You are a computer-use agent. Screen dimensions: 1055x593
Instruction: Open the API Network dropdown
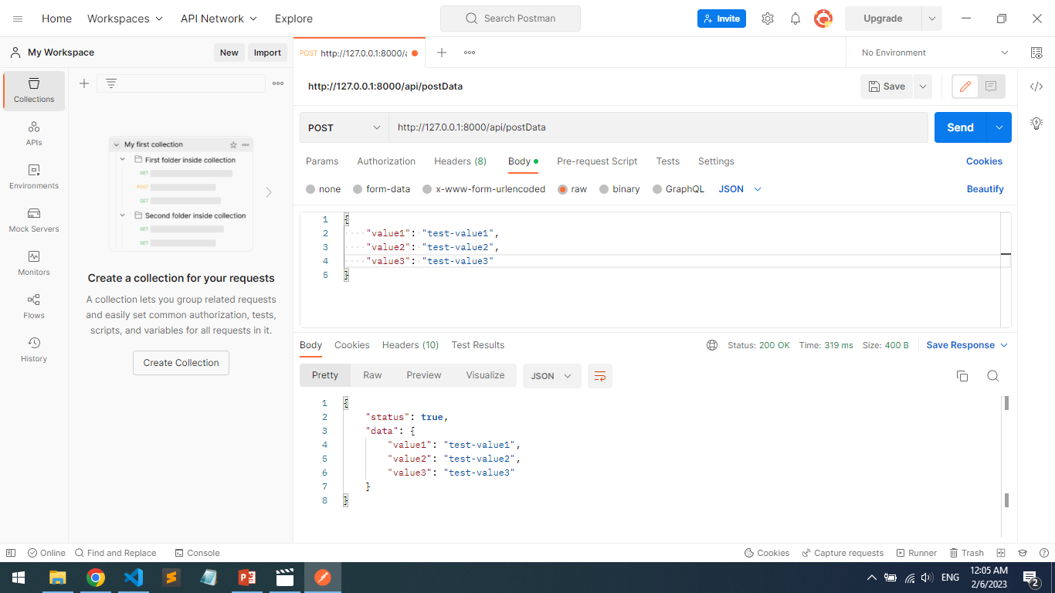[219, 19]
